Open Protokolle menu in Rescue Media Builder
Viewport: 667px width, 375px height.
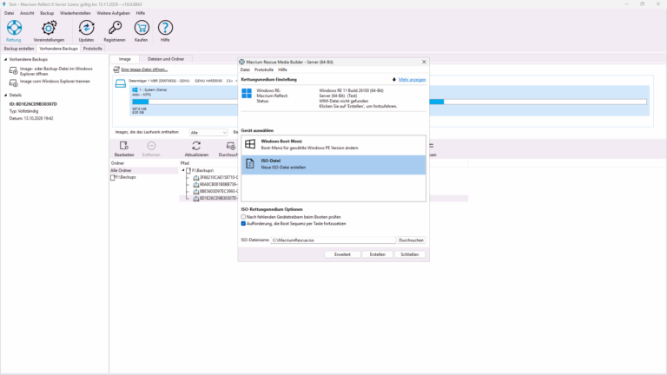pos(264,69)
